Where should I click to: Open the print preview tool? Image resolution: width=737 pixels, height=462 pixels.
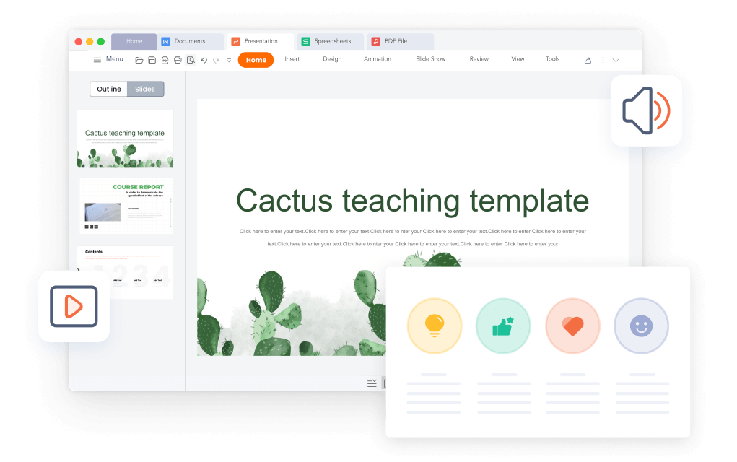tap(190, 60)
